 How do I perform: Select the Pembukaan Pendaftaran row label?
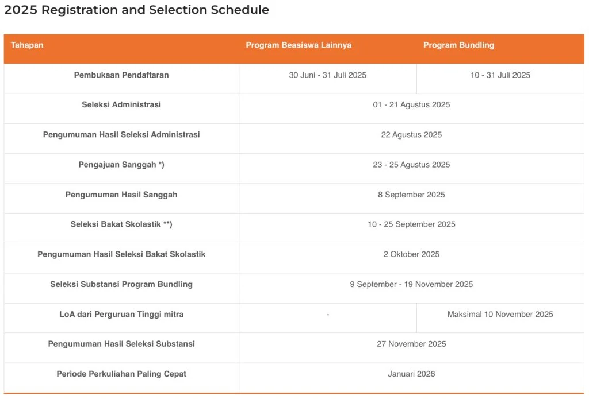[121, 75]
